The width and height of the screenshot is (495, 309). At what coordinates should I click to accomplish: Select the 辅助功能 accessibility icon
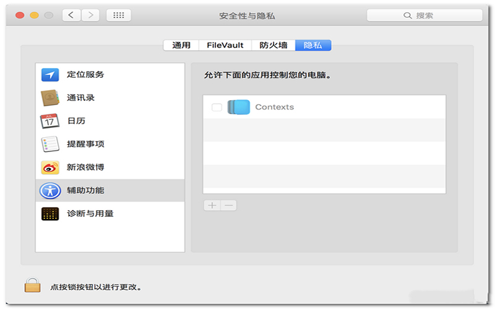50,191
